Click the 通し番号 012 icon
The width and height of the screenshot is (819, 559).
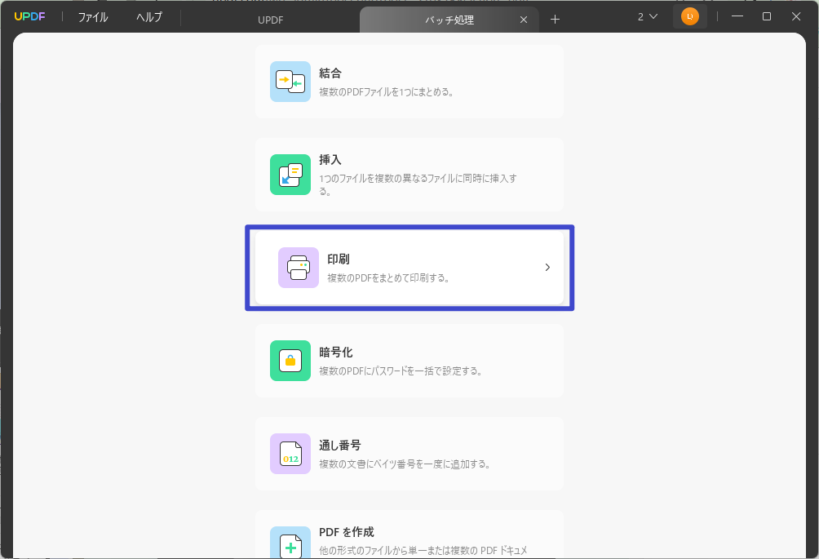tap(290, 454)
